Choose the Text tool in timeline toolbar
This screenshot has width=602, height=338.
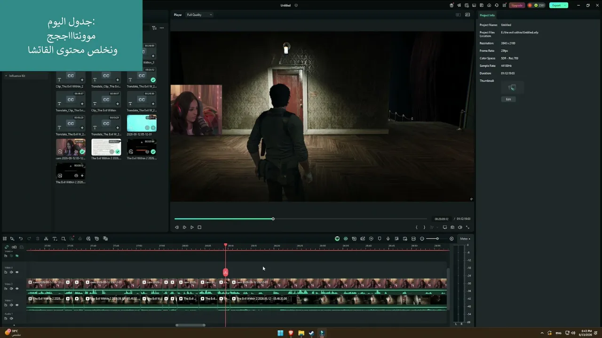[x=55, y=238]
